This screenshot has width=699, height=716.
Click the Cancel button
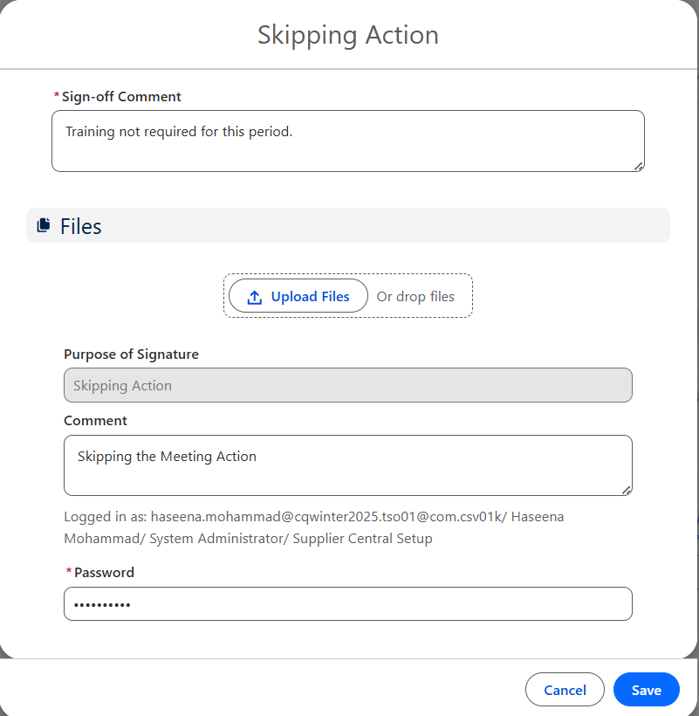point(564,689)
